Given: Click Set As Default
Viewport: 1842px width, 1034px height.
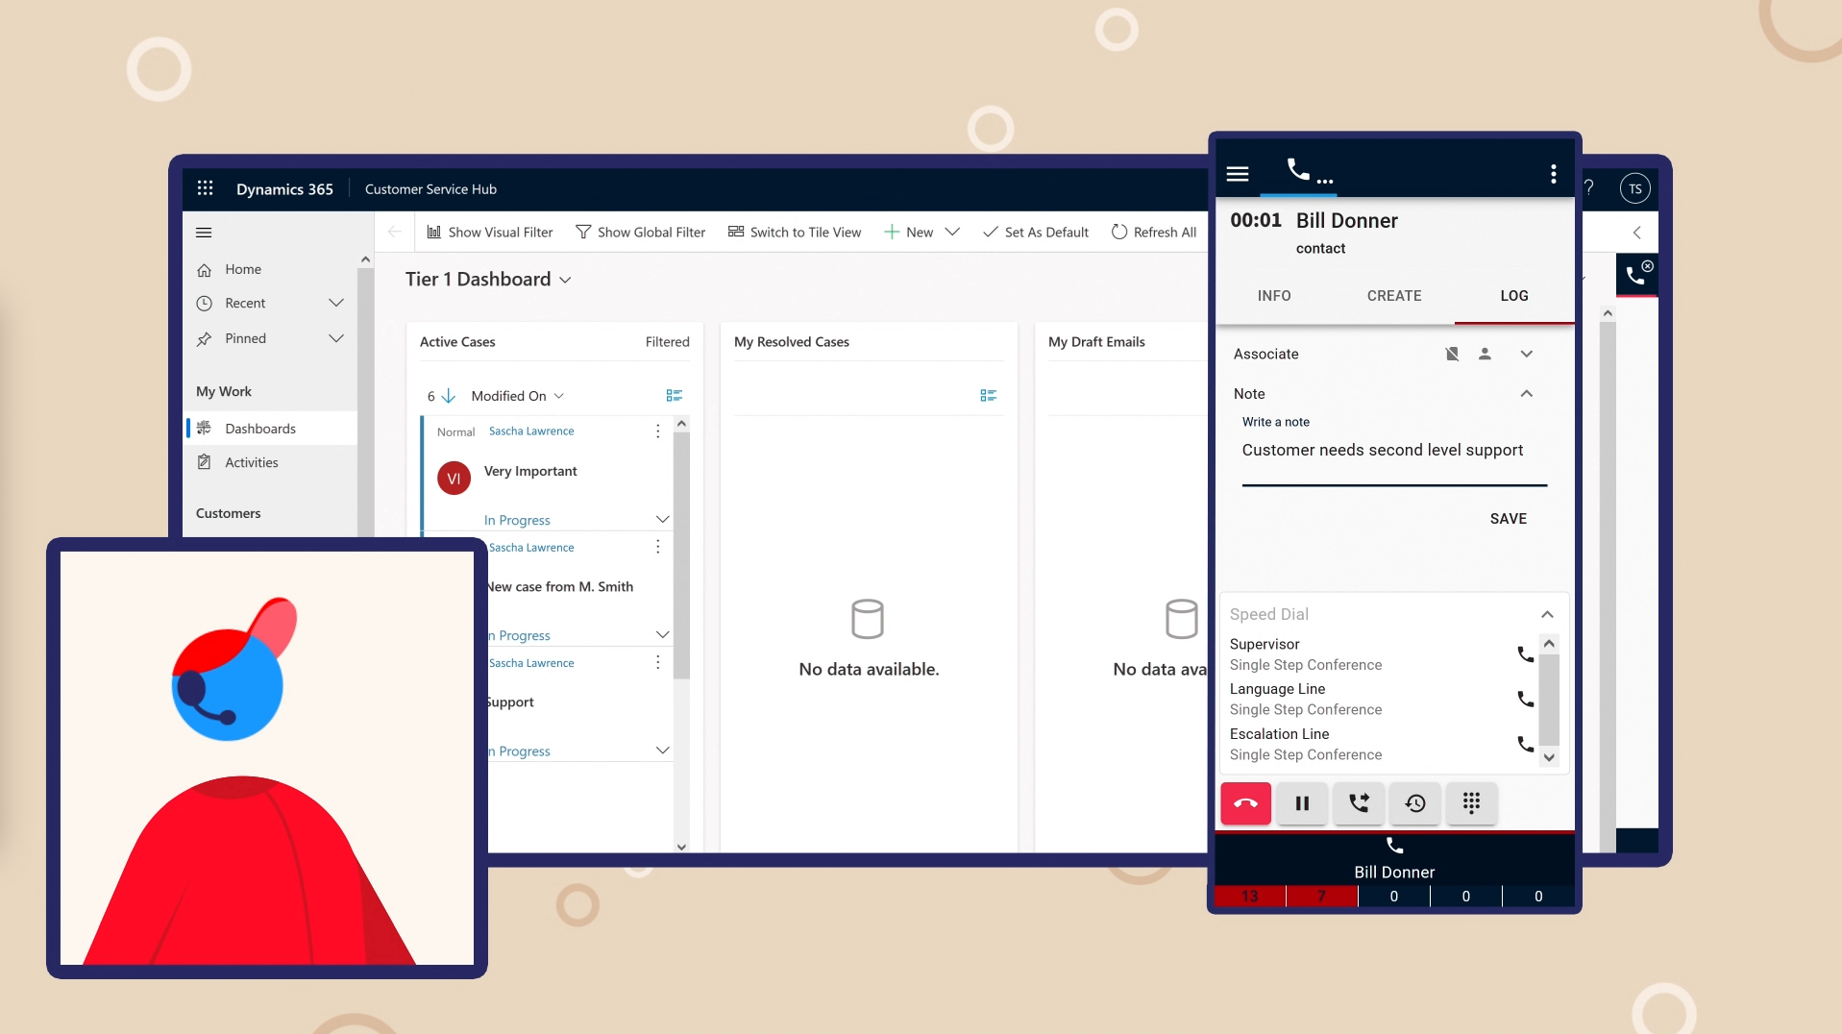Looking at the screenshot, I should pyautogui.click(x=1036, y=233).
